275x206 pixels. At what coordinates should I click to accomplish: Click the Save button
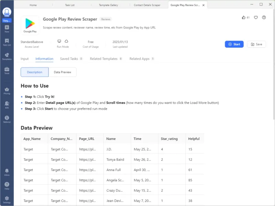[256, 44]
